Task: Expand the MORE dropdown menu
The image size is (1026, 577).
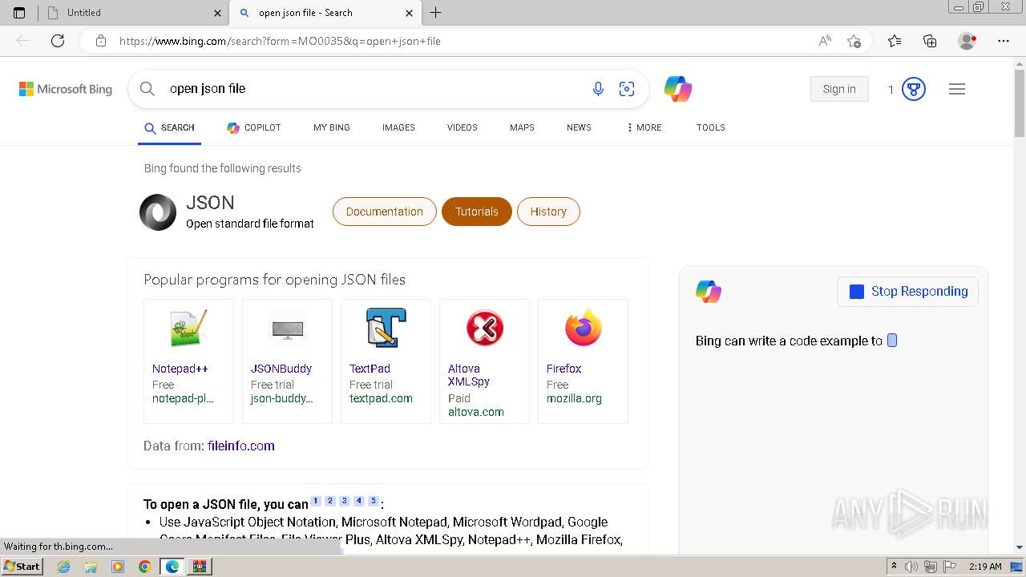Action: click(x=644, y=127)
